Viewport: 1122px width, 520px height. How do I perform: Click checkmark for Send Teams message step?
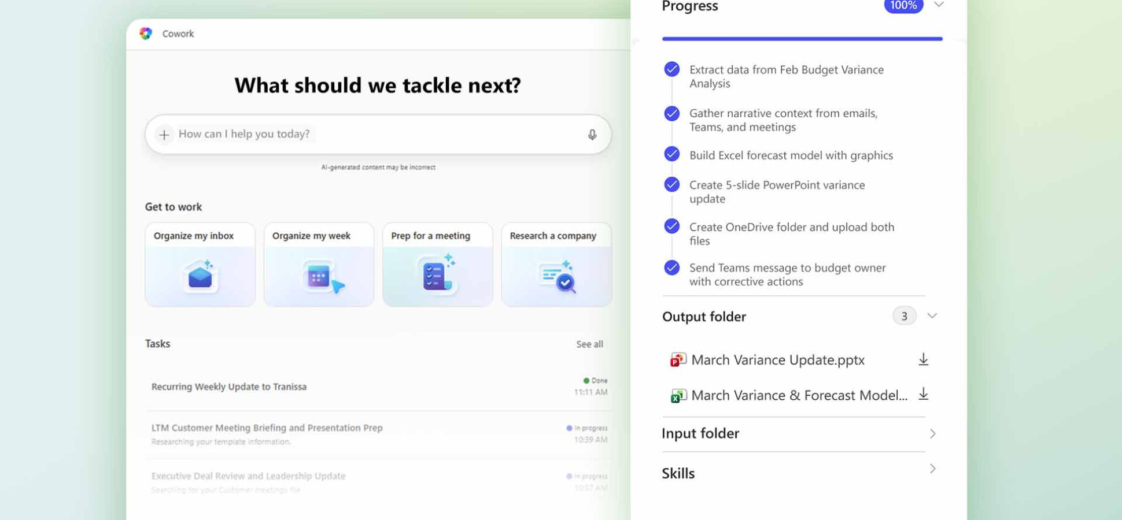click(672, 268)
